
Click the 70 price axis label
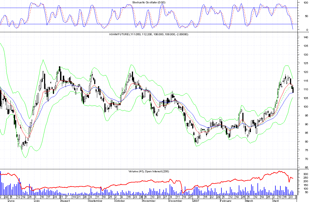tap(307, 159)
